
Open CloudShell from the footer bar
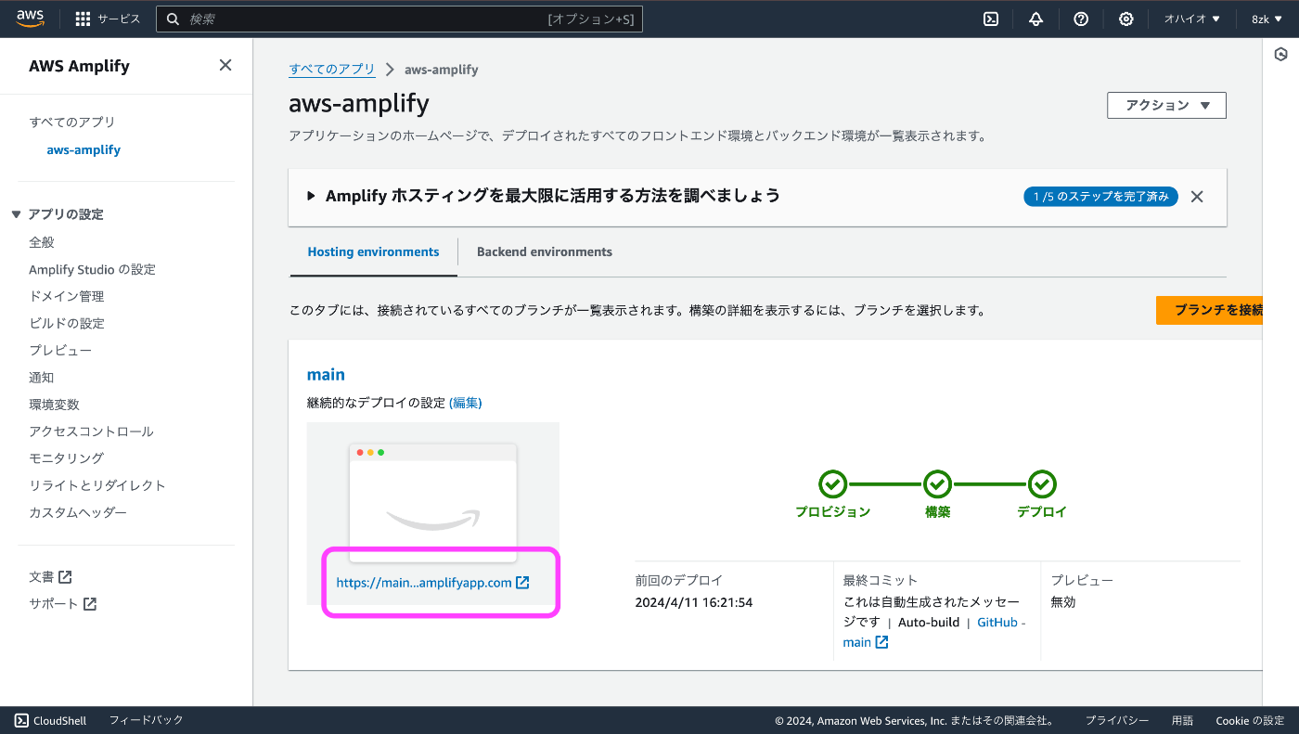tap(51, 720)
